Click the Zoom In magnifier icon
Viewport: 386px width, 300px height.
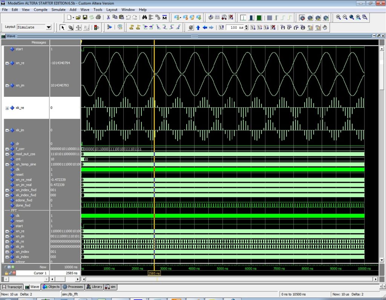[339, 17]
